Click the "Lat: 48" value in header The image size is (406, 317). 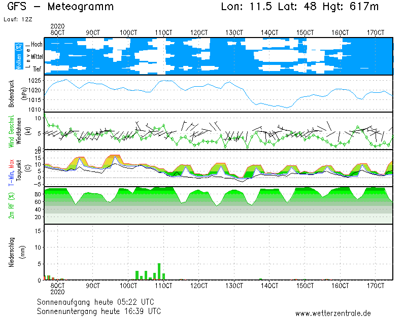tap(297, 7)
